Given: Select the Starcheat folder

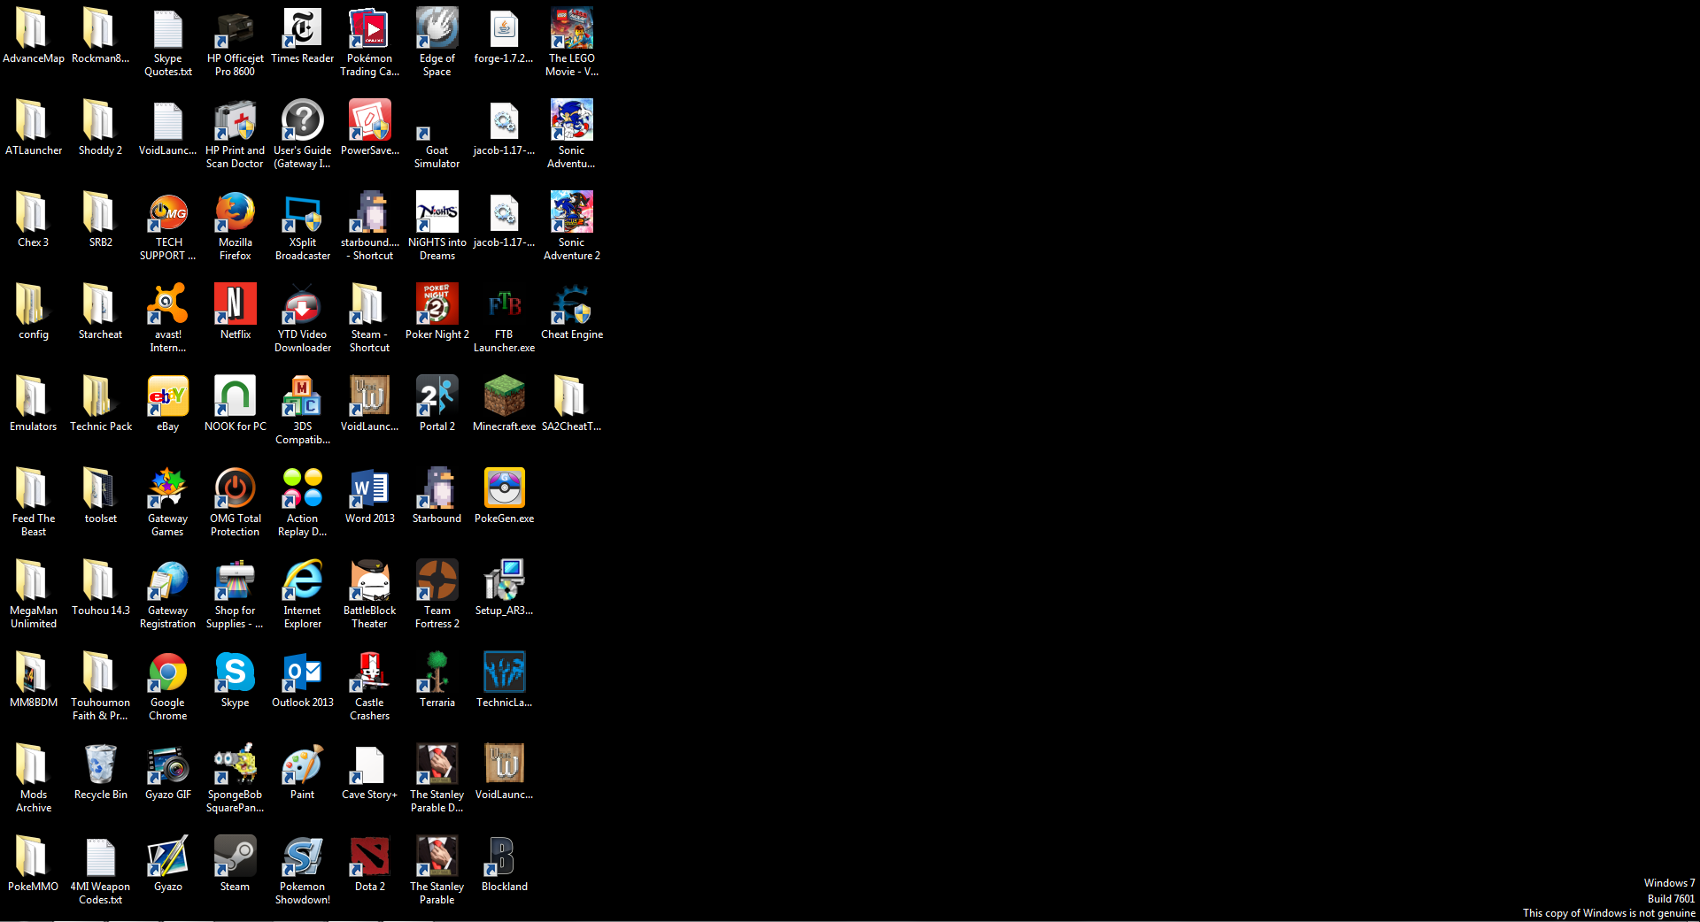Looking at the screenshot, I should point(101,305).
